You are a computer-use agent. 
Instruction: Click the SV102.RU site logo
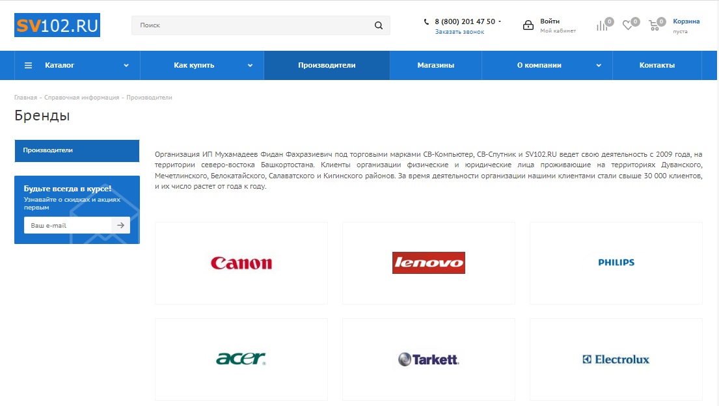pos(57,25)
